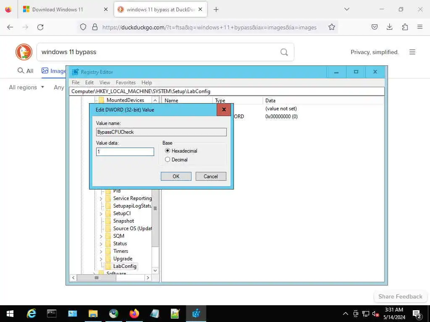This screenshot has width=430, height=322.
Task: Launch Internet Explorer from the taskbar
Action: (x=31, y=314)
